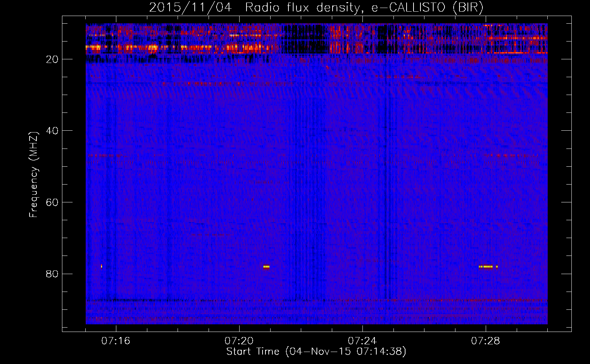Viewport: 590px width, 364px height.
Task: Click the 07:28 time tick label
Action: (485, 341)
